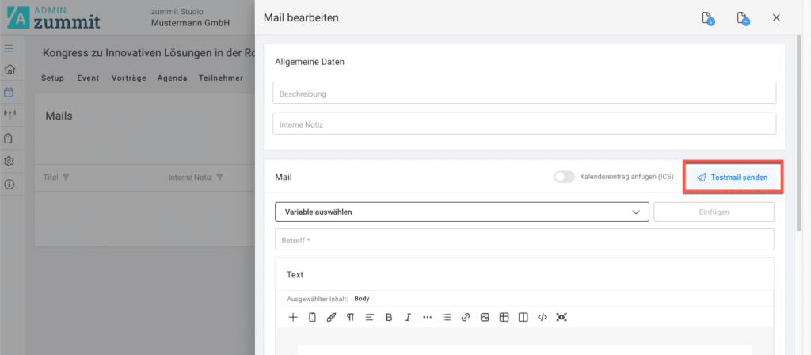Open the text alignment icon
The width and height of the screenshot is (811, 355).
pyautogui.click(x=369, y=317)
